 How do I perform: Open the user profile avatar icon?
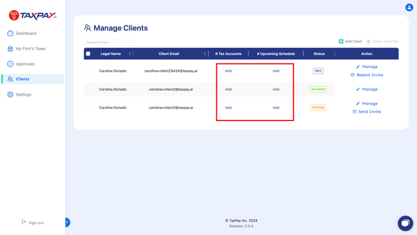[409, 7]
